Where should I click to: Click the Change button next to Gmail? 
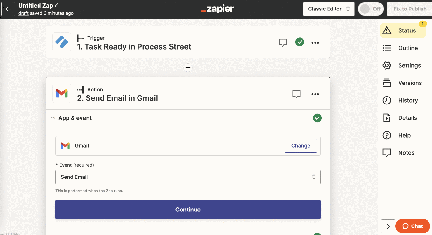[301, 146]
